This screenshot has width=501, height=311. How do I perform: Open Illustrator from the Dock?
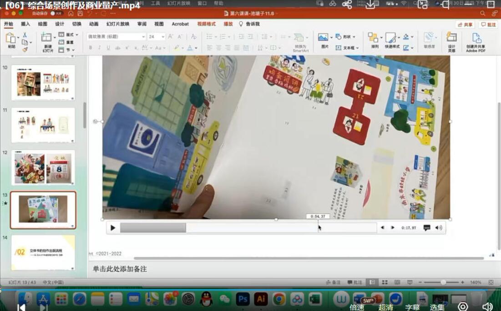(x=261, y=299)
